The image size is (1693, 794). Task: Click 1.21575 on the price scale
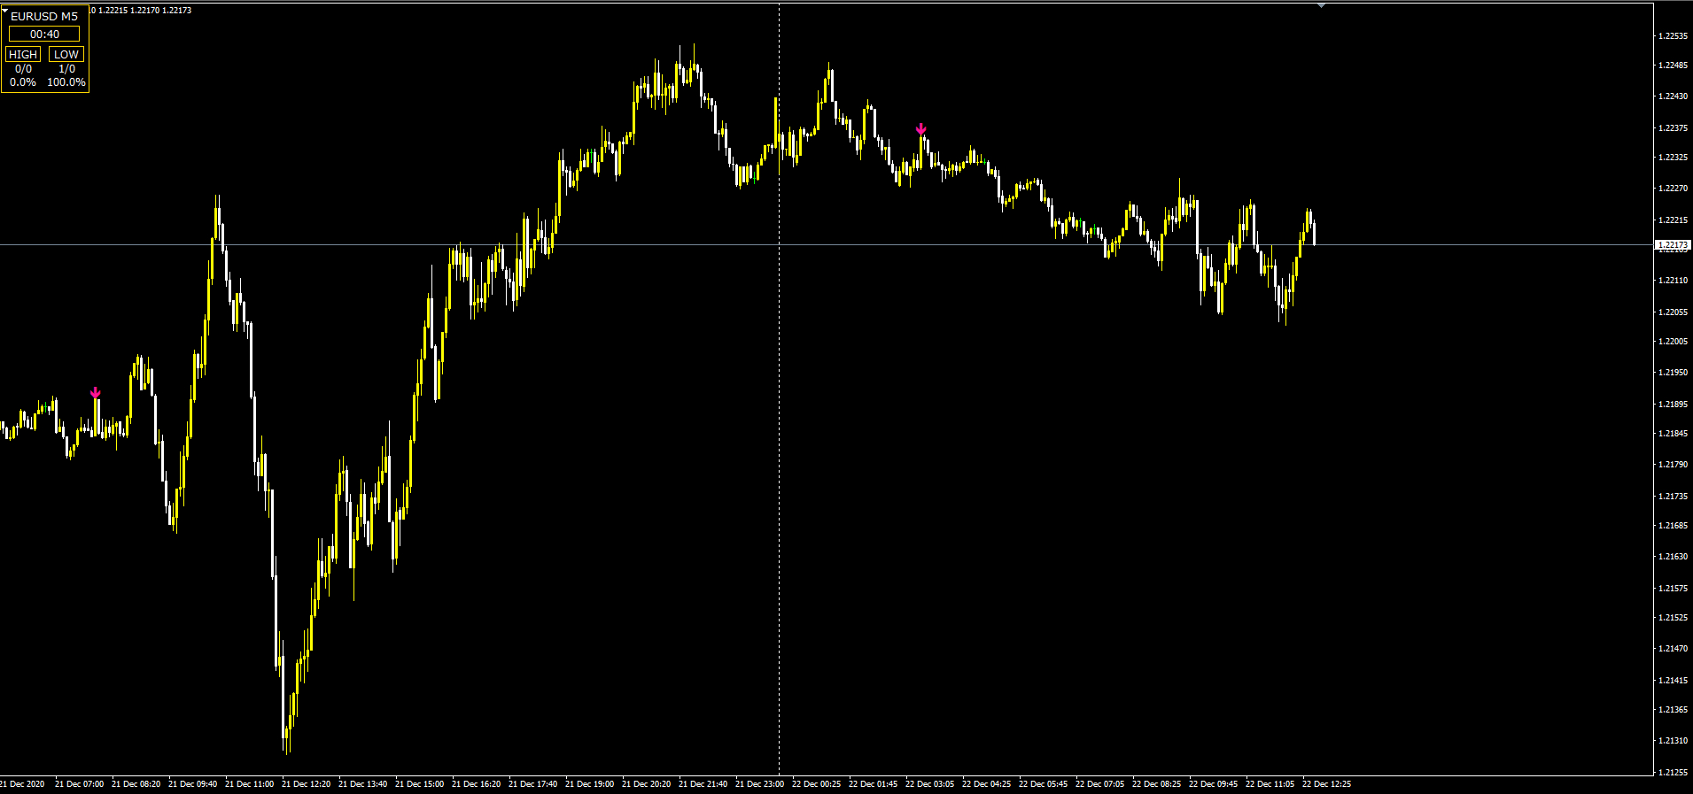[1672, 589]
